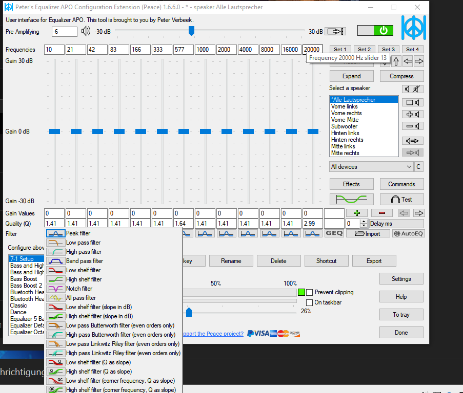Decrease Delay ms with down stepper

(x=364, y=226)
